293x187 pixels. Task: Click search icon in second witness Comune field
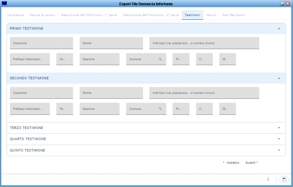pos(160,108)
